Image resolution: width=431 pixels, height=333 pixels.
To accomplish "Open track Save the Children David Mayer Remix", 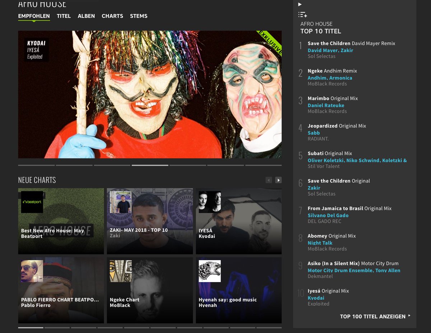I will tap(351, 43).
